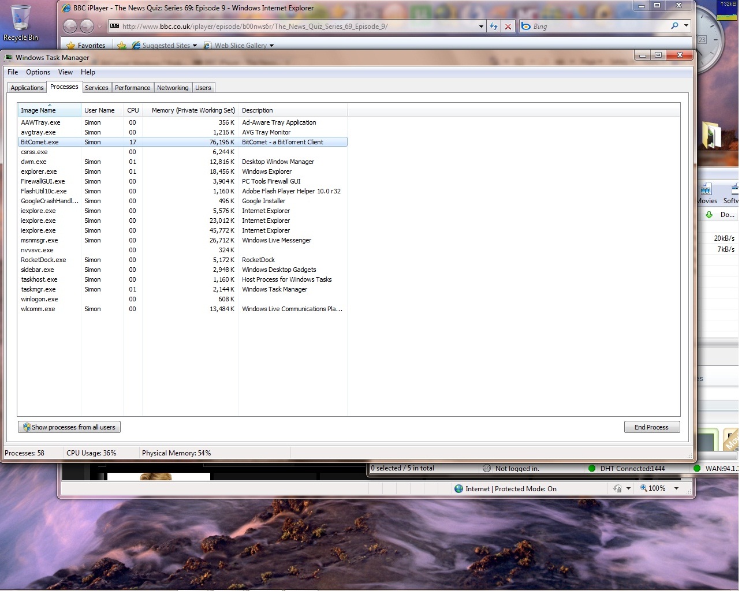Click the Bing search magnifier icon
Viewport: 742px width, 594px height.
tap(674, 26)
